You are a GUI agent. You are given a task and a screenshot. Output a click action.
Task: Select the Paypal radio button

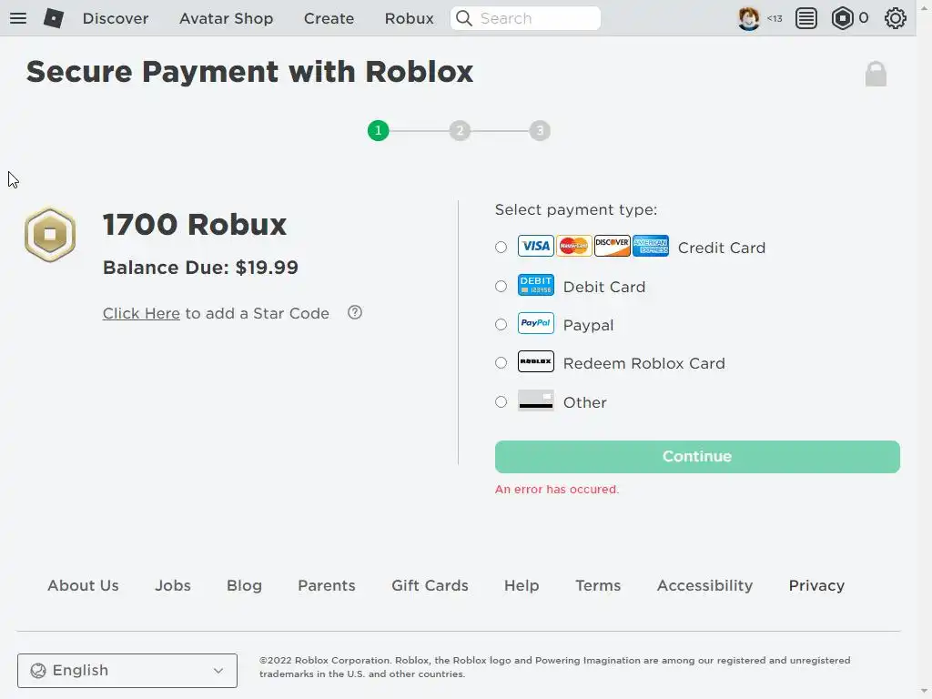(501, 325)
